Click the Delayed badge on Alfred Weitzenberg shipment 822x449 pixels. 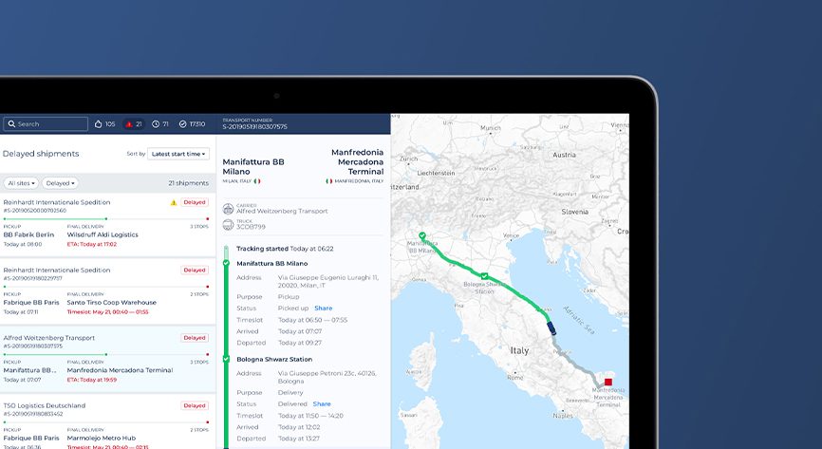coord(195,338)
